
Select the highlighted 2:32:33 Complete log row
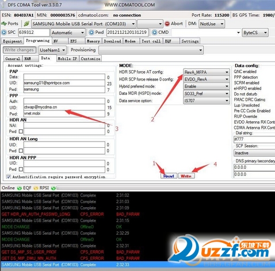click(x=137, y=265)
